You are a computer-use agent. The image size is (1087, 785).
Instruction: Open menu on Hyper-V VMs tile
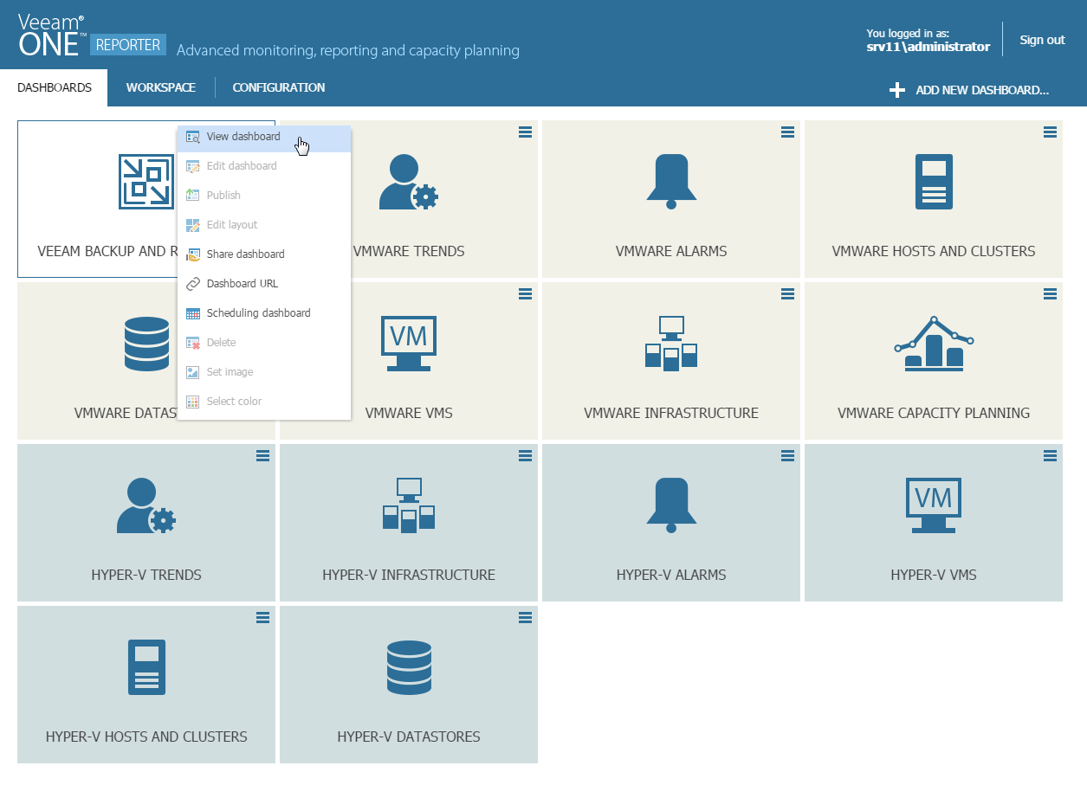pyautogui.click(x=1050, y=455)
